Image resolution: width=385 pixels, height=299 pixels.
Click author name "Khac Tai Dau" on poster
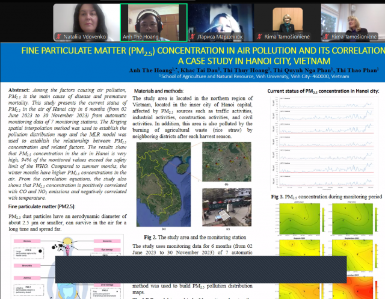click(200, 70)
